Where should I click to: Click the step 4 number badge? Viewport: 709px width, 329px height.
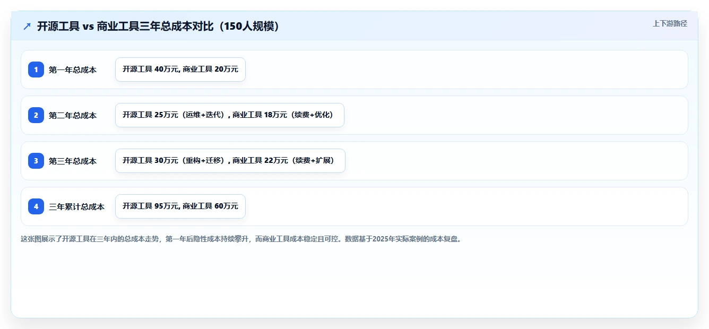click(x=36, y=206)
